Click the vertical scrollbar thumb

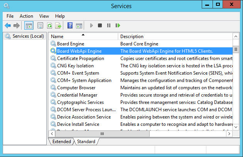(236, 49)
